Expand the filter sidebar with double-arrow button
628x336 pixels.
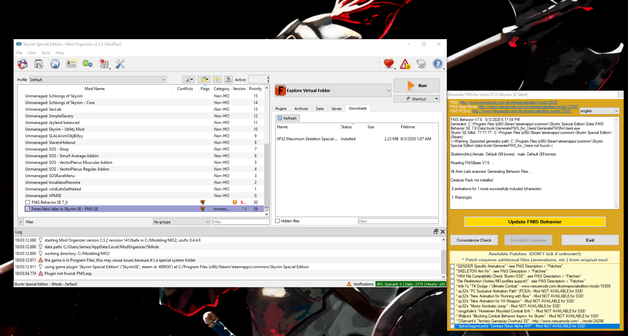tap(21, 222)
